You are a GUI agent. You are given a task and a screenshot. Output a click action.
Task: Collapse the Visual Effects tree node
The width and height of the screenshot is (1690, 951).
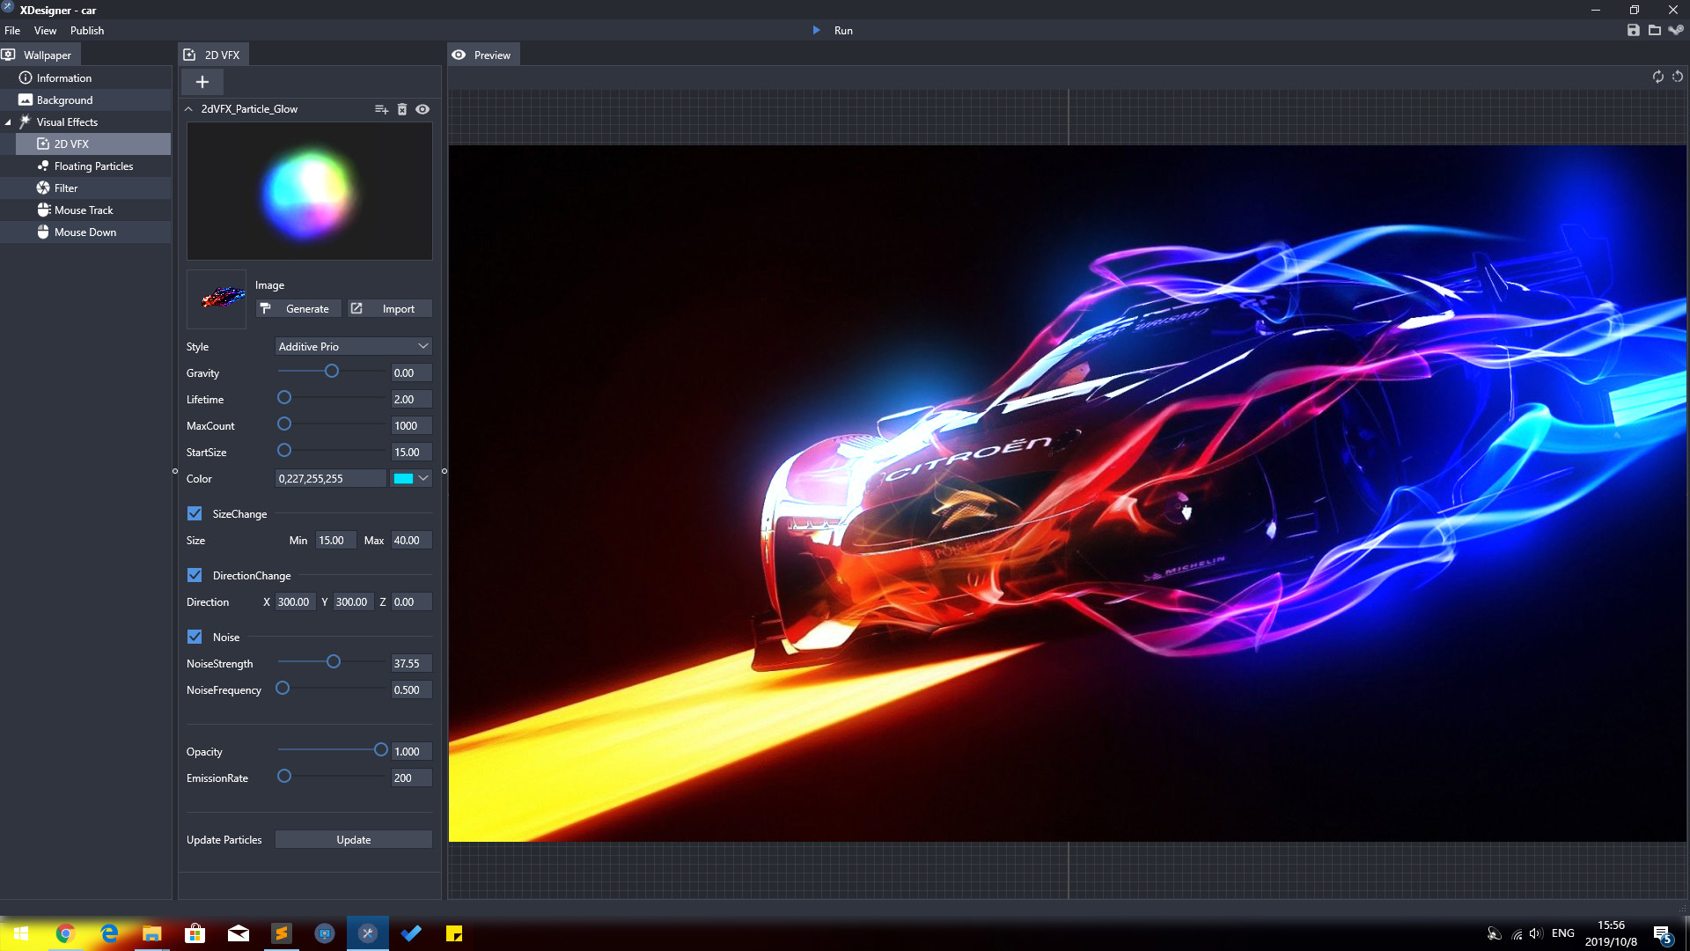point(8,122)
